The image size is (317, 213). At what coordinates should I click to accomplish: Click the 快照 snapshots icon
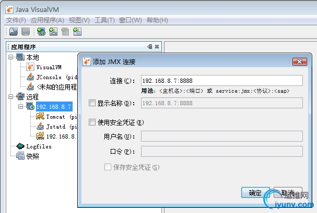coord(20,156)
